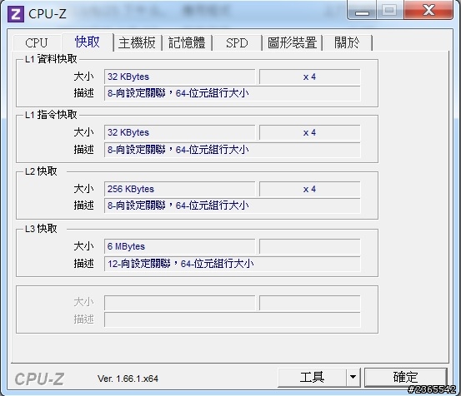Viewport: 461px width, 396px height.
Task: Click the 確定 button
Action: tap(406, 377)
